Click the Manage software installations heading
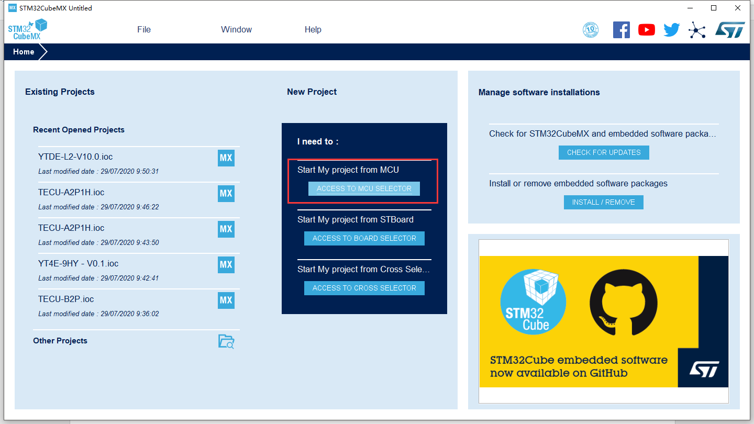The image size is (754, 424). (539, 92)
